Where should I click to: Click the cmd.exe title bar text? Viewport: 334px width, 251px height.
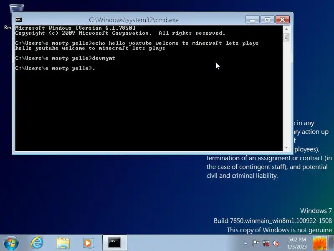(x=134, y=20)
